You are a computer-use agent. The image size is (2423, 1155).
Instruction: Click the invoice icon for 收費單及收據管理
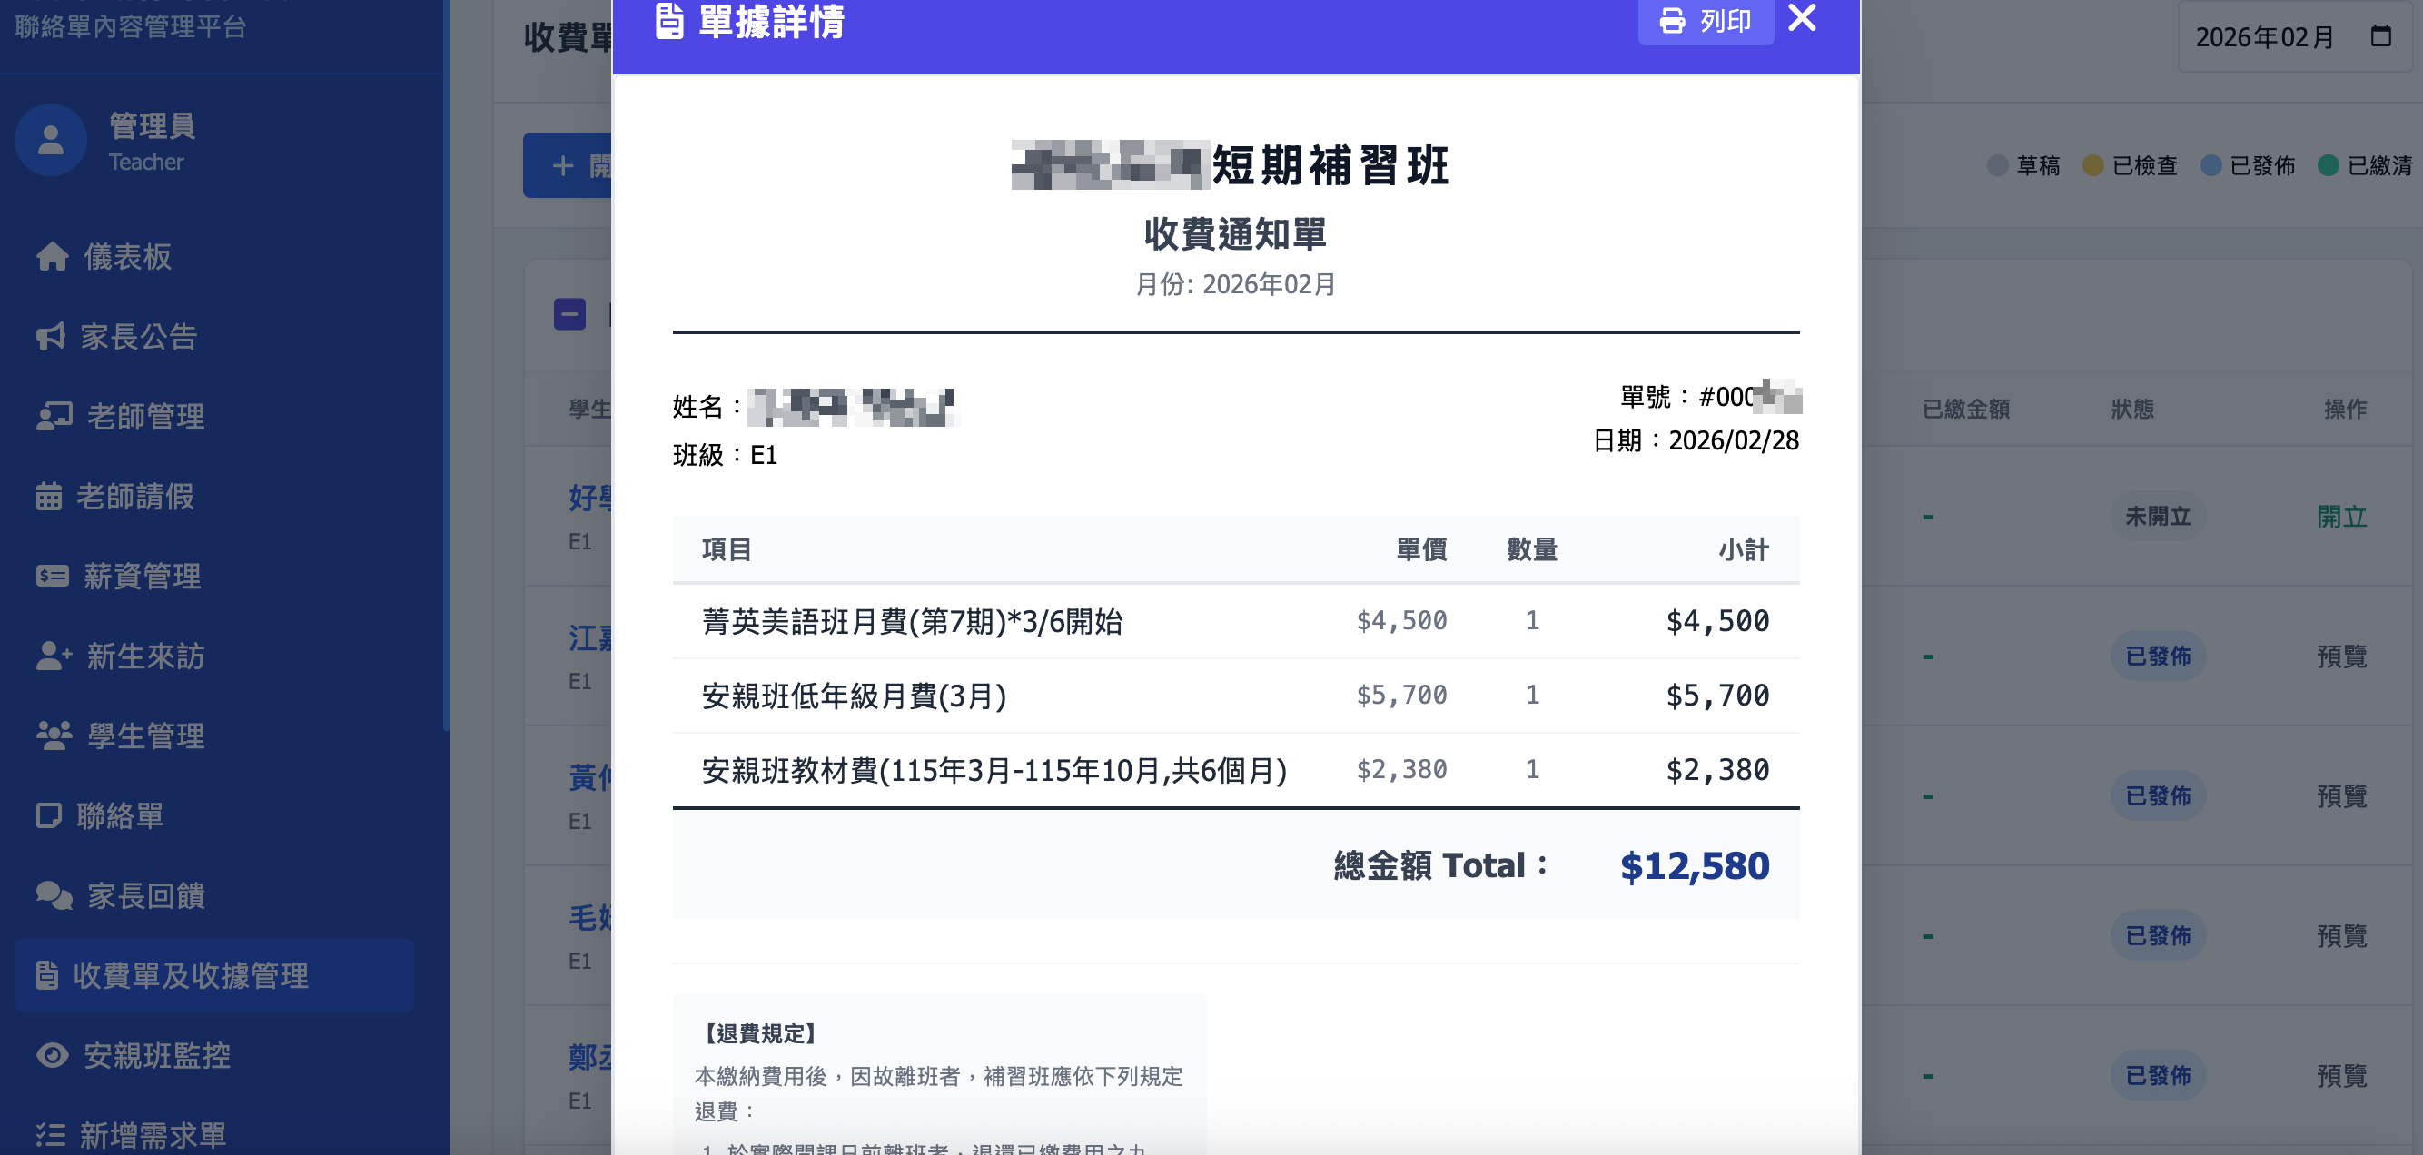(x=47, y=975)
